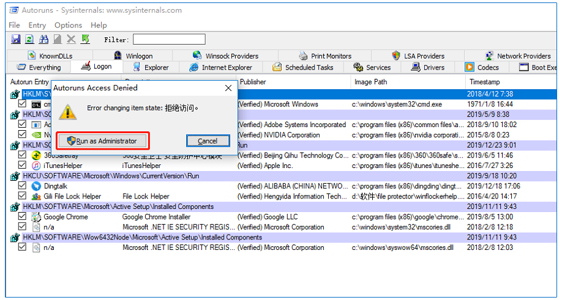Select the HKCU...CurrentVersion\Run key row
The width and height of the screenshot is (562, 300).
[282, 176]
